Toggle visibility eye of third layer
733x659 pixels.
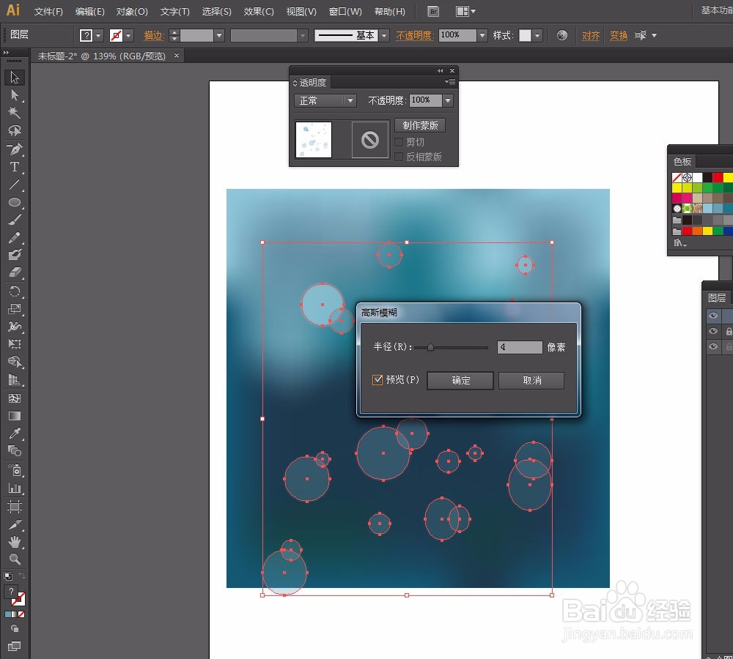pos(713,346)
